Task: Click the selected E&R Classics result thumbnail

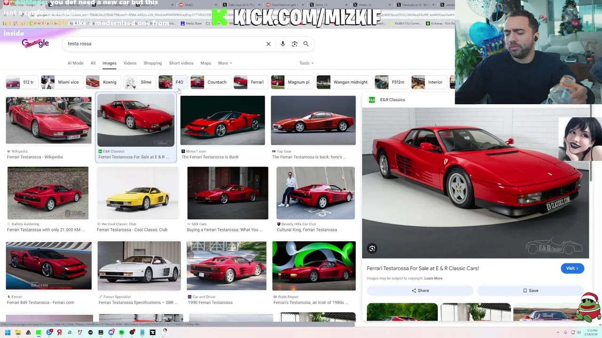Action: pyautogui.click(x=136, y=120)
